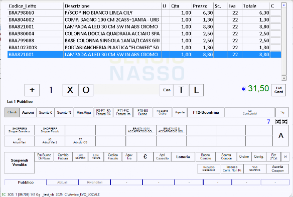Open the Azioni menu button

pyautogui.click(x=28, y=112)
